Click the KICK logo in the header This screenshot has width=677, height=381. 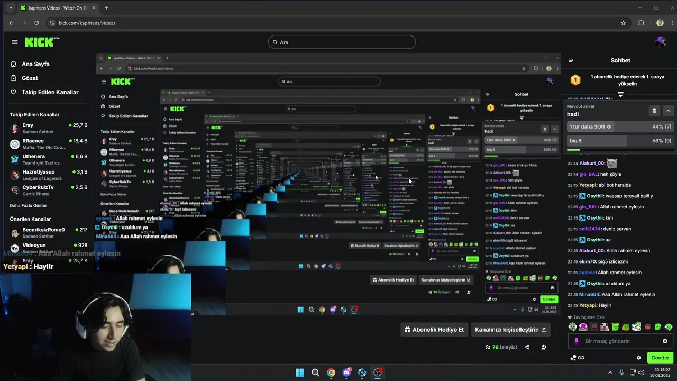click(42, 42)
